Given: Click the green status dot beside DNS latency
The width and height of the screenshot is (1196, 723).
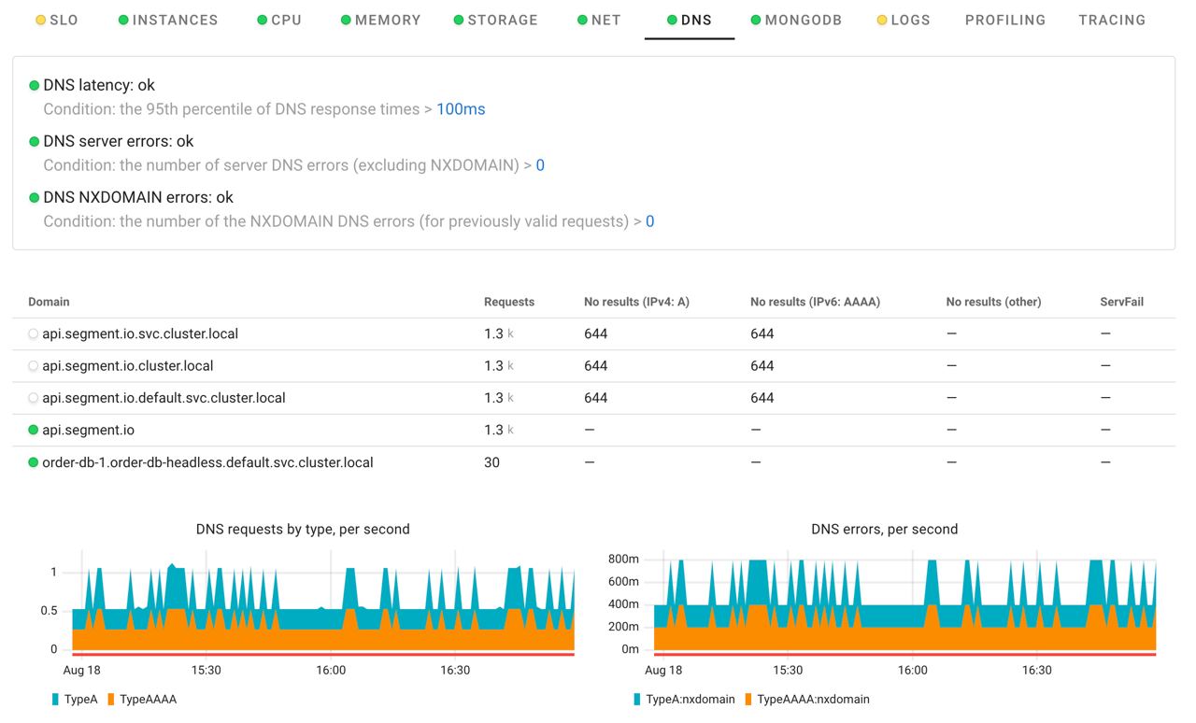Looking at the screenshot, I should 34,85.
